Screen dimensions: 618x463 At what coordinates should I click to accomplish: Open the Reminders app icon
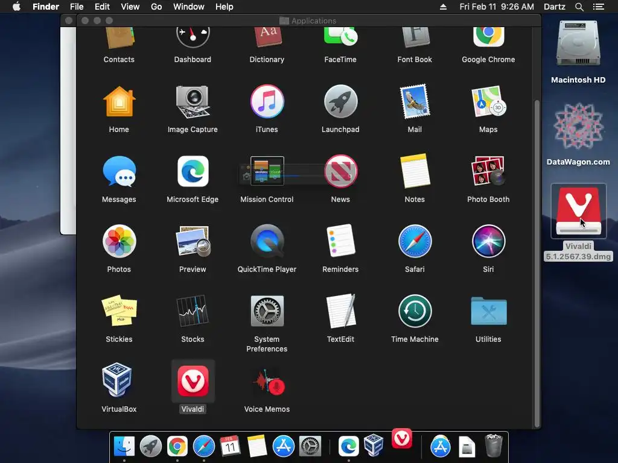click(x=340, y=241)
